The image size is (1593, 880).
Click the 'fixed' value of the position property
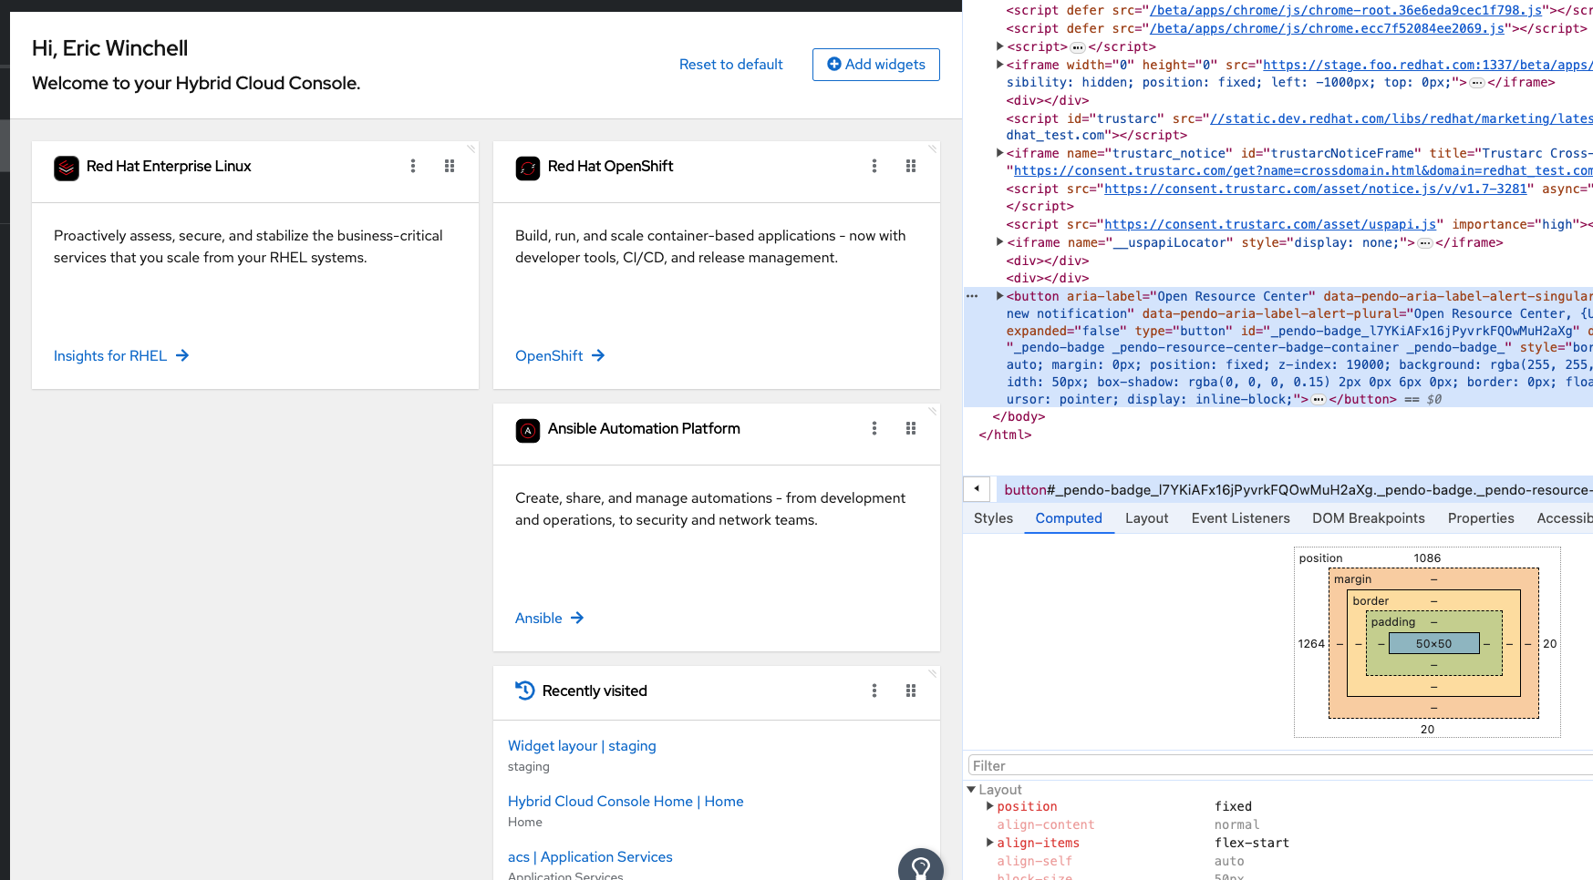click(1233, 806)
